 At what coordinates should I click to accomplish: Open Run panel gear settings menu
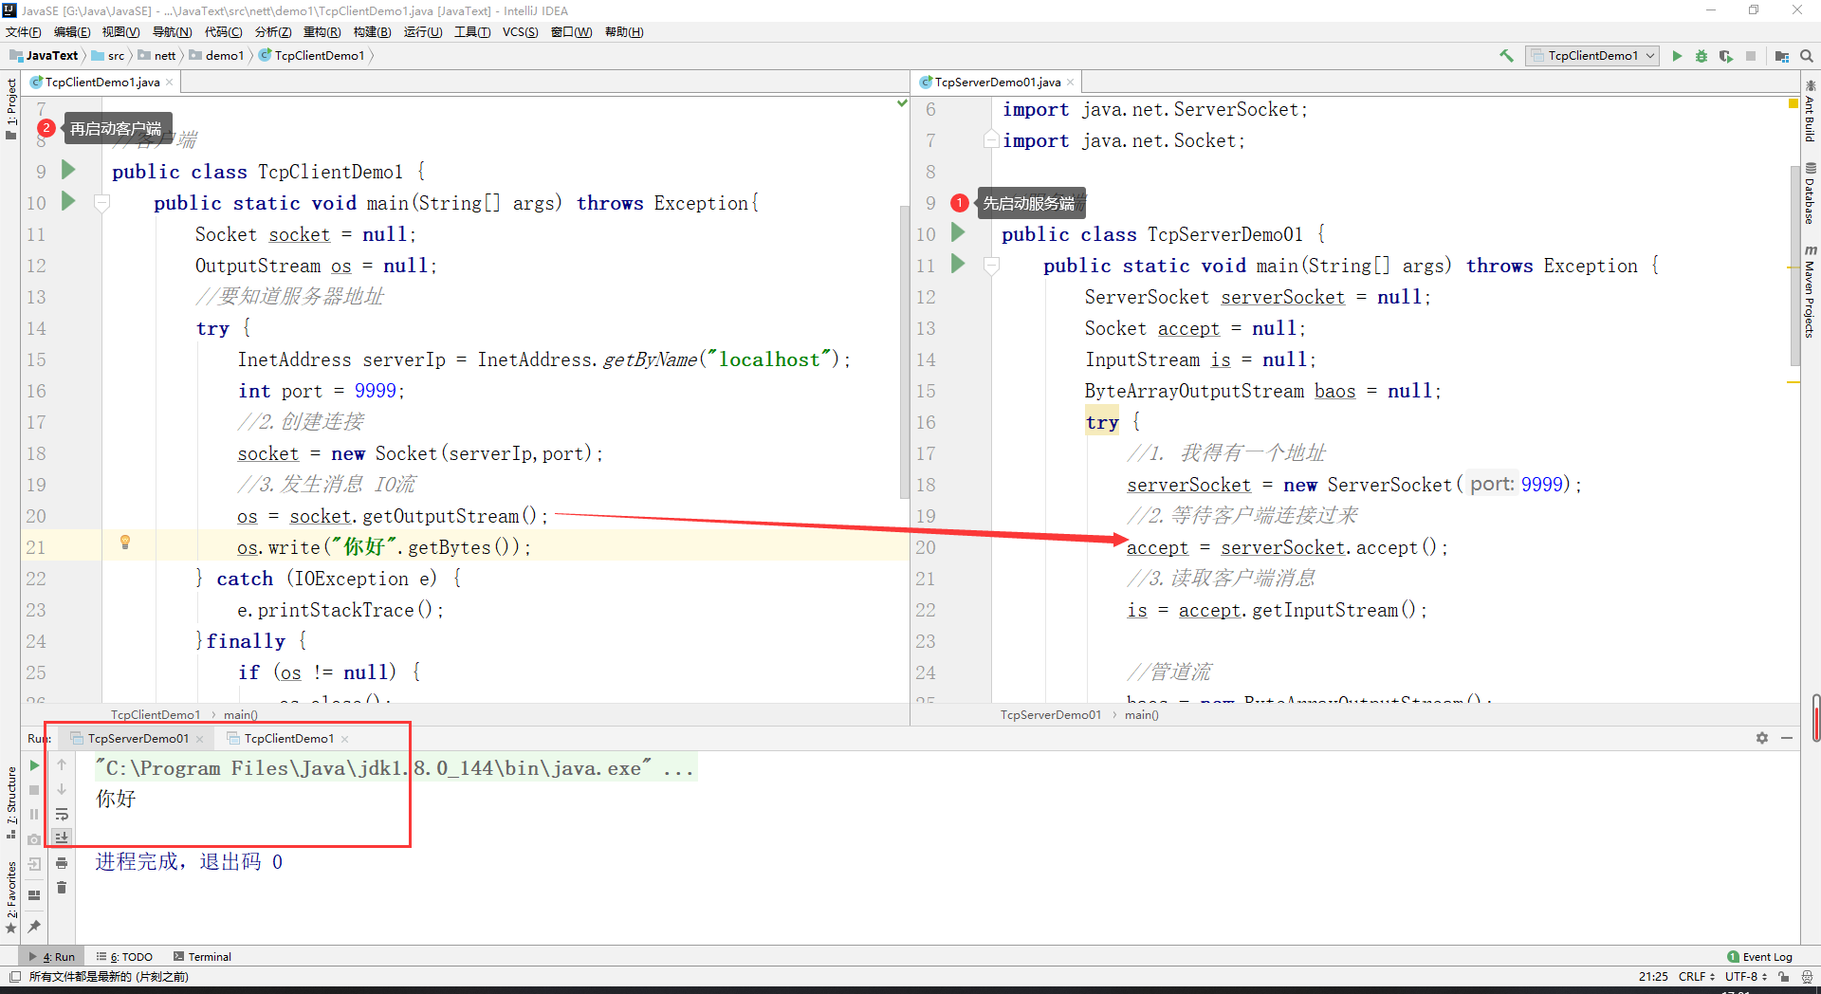(1762, 738)
